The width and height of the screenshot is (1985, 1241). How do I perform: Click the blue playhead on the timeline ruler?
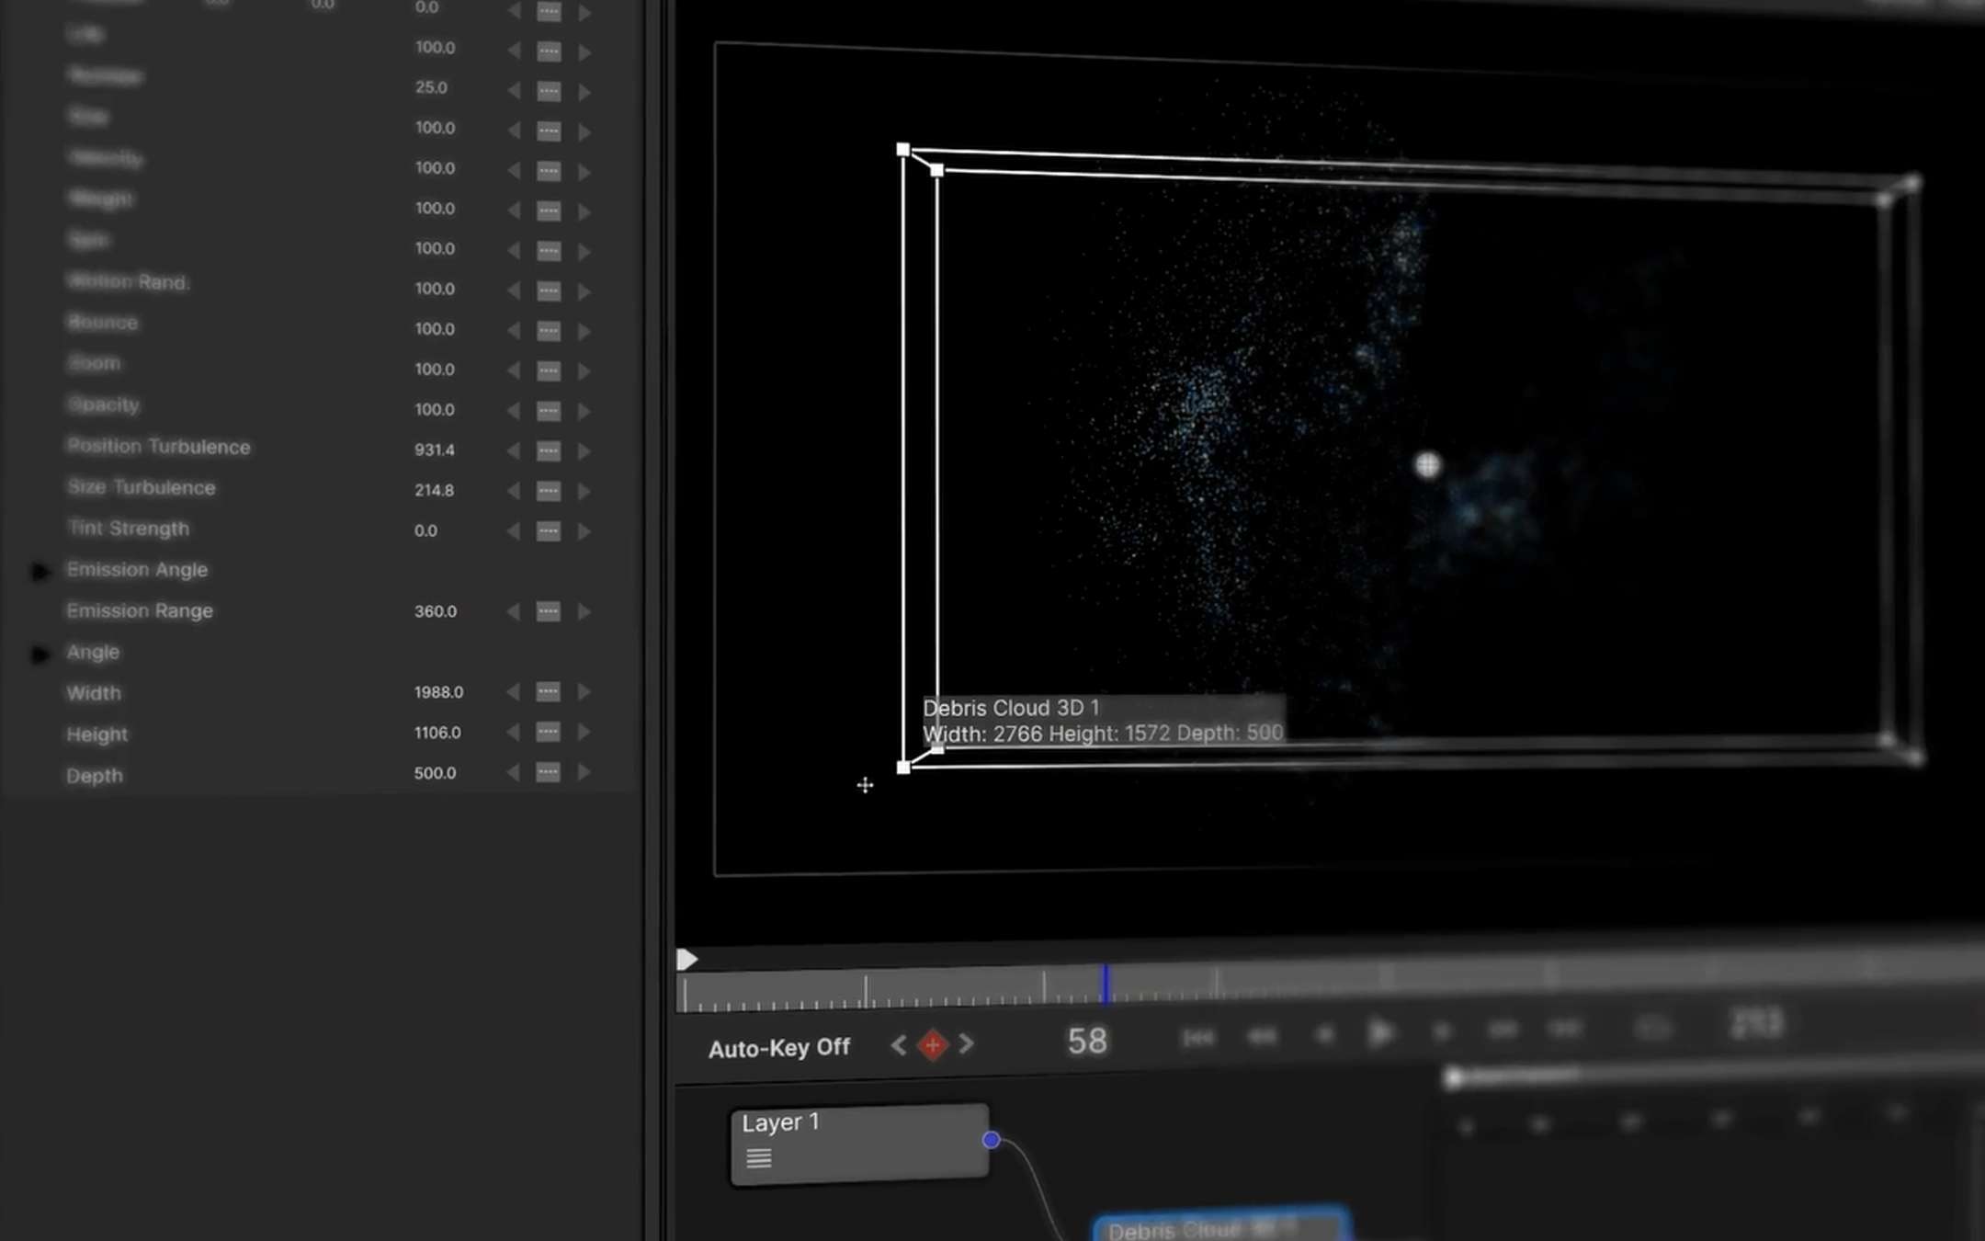(x=1106, y=984)
